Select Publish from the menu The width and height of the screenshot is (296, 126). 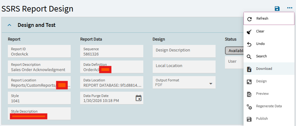coord(262,119)
